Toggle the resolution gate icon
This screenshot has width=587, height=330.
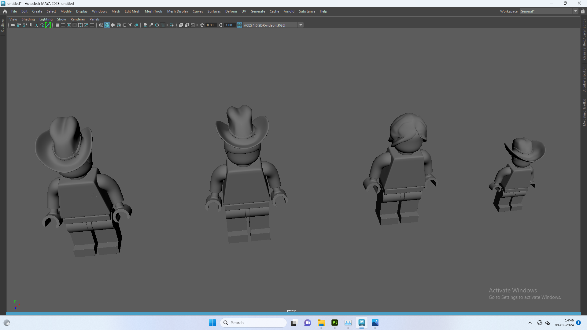(x=69, y=25)
